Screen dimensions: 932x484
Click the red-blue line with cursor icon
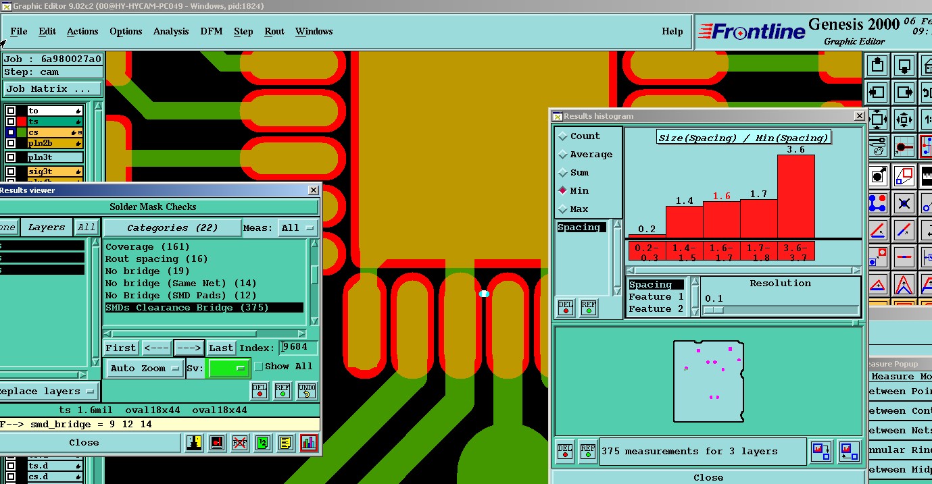pos(904,230)
